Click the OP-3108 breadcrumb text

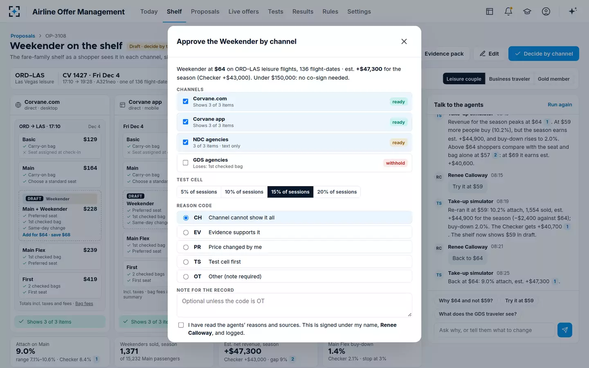point(56,36)
